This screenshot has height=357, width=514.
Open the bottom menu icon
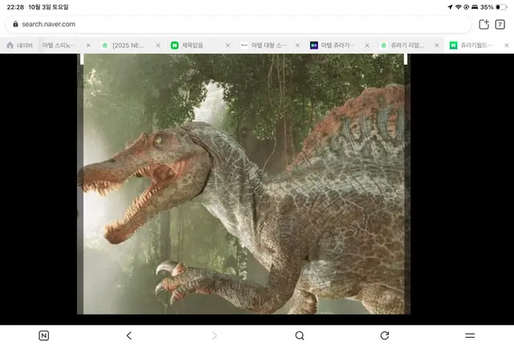[470, 335]
